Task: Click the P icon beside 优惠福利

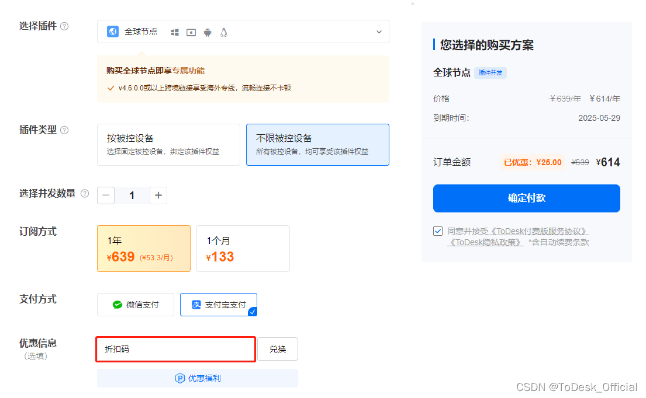Action: click(x=179, y=378)
